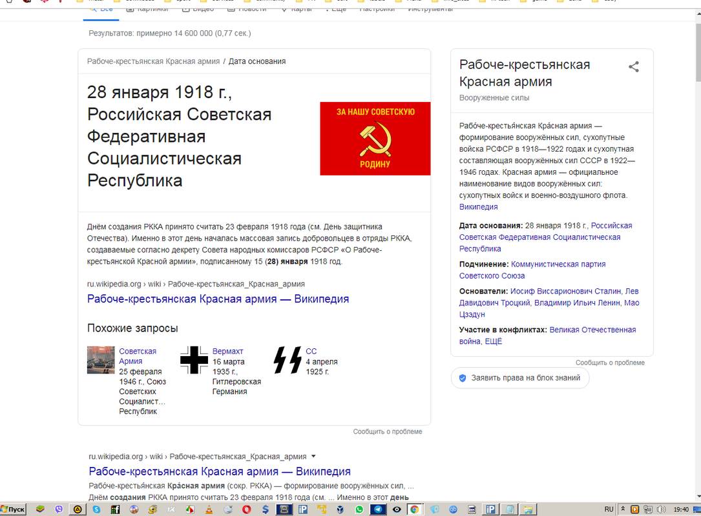Open the featured Wikipedia link 'Рабоче-крестьянская Красная армия'
Viewport: 701px width, 516px height.
point(218,299)
